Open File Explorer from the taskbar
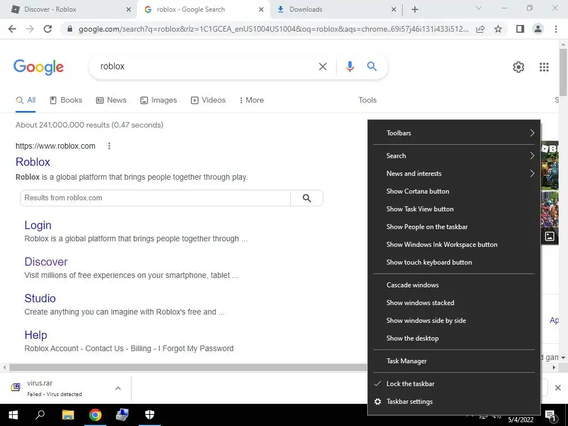The width and height of the screenshot is (568, 426). pos(68,415)
